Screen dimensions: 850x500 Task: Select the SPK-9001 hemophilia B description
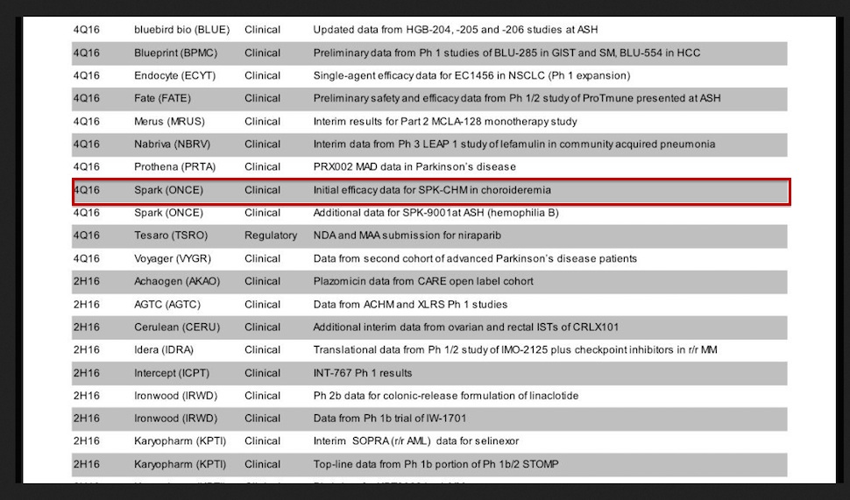coord(436,213)
